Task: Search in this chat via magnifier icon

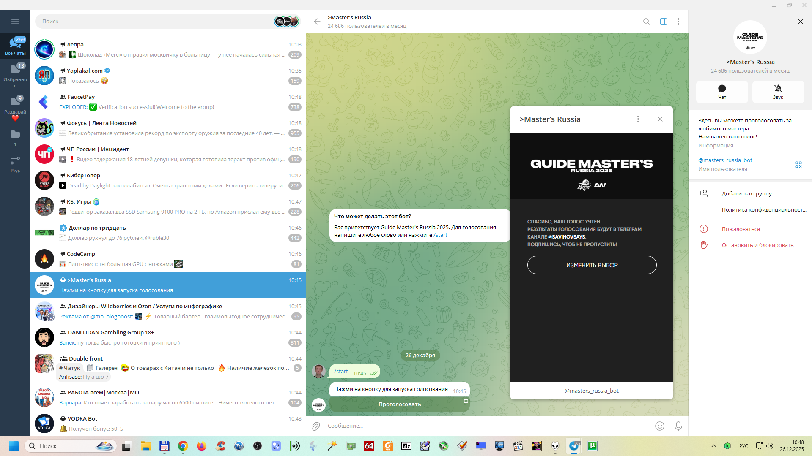Action: coord(646,22)
